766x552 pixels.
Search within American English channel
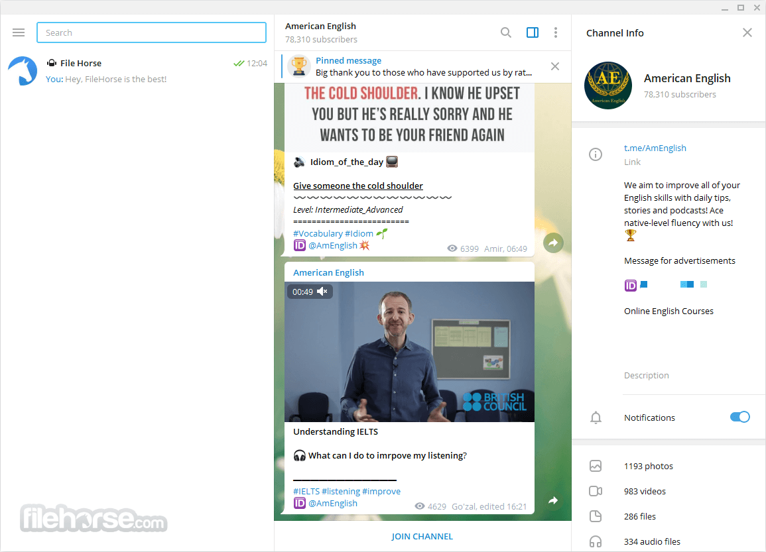(x=505, y=32)
